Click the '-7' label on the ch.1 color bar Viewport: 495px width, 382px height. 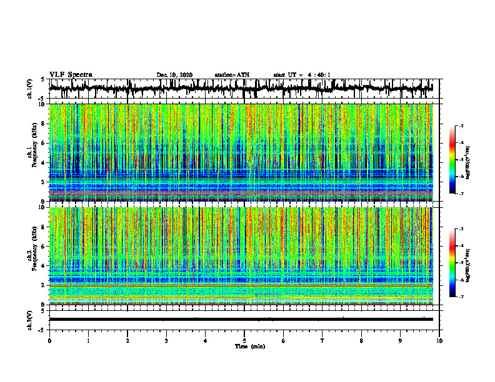click(461, 193)
